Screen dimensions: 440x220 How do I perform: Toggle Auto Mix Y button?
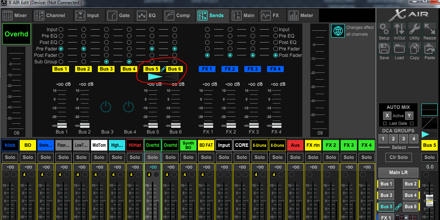click(409, 116)
